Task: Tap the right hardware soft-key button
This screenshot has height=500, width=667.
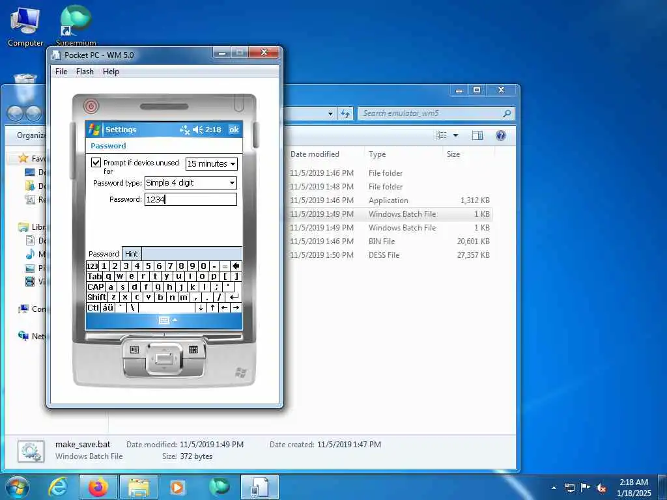Action: pos(193,350)
